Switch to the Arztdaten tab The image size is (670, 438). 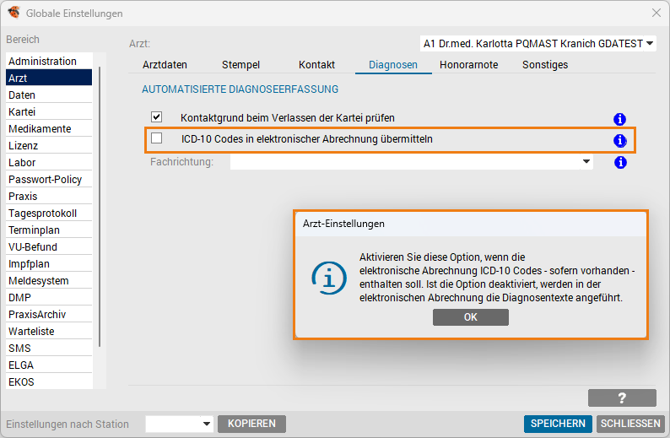pos(165,65)
